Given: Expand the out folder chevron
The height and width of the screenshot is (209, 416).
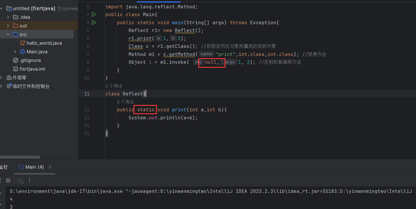Looking at the screenshot, I should 8,26.
